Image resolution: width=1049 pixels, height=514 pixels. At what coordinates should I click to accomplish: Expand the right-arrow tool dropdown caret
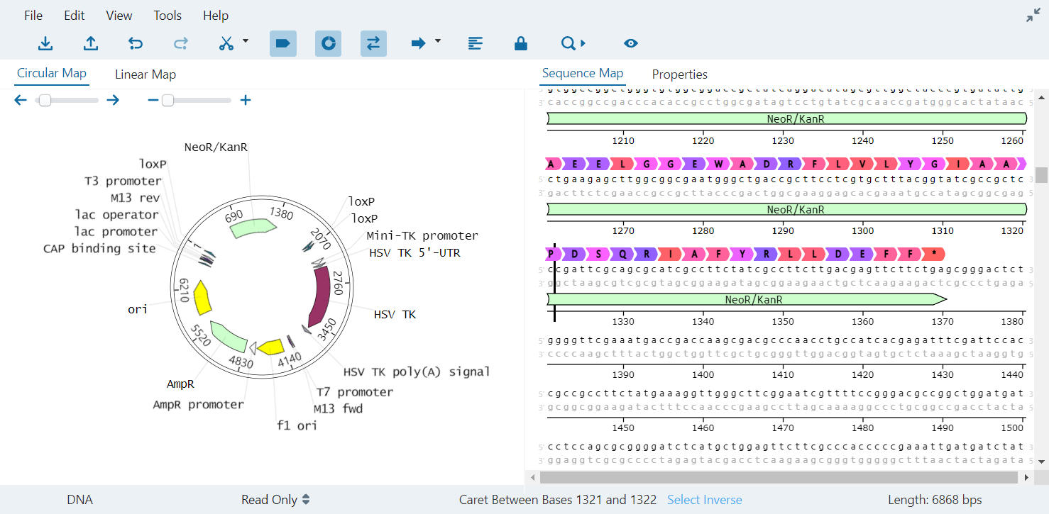click(x=438, y=41)
